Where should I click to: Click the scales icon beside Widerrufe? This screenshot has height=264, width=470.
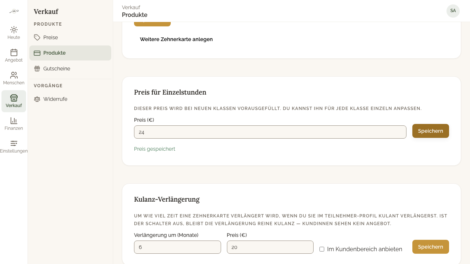click(37, 99)
